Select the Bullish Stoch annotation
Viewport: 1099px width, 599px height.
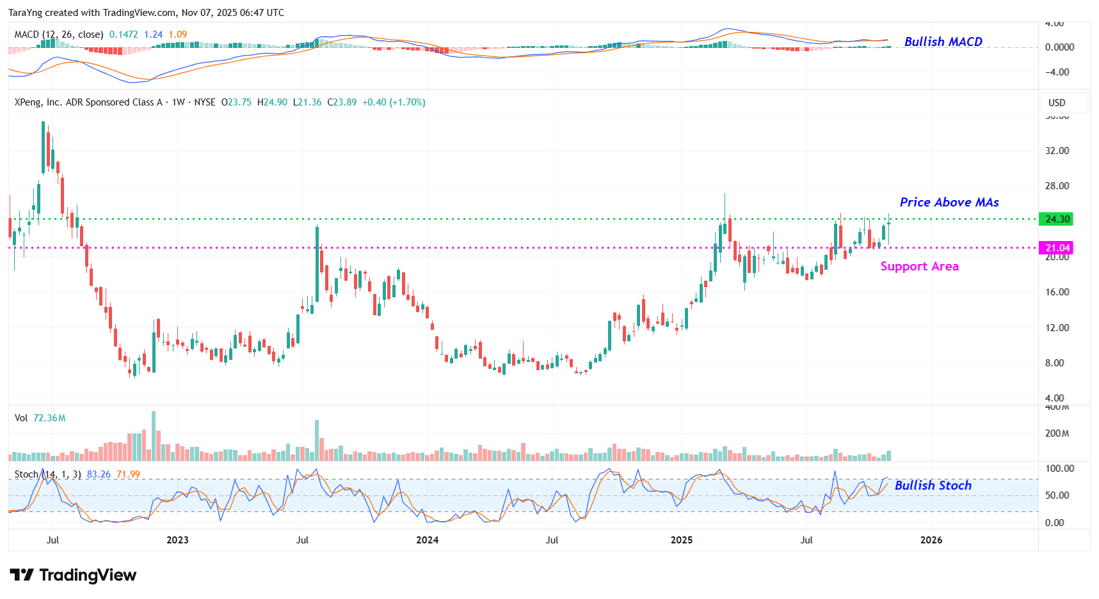(x=933, y=485)
